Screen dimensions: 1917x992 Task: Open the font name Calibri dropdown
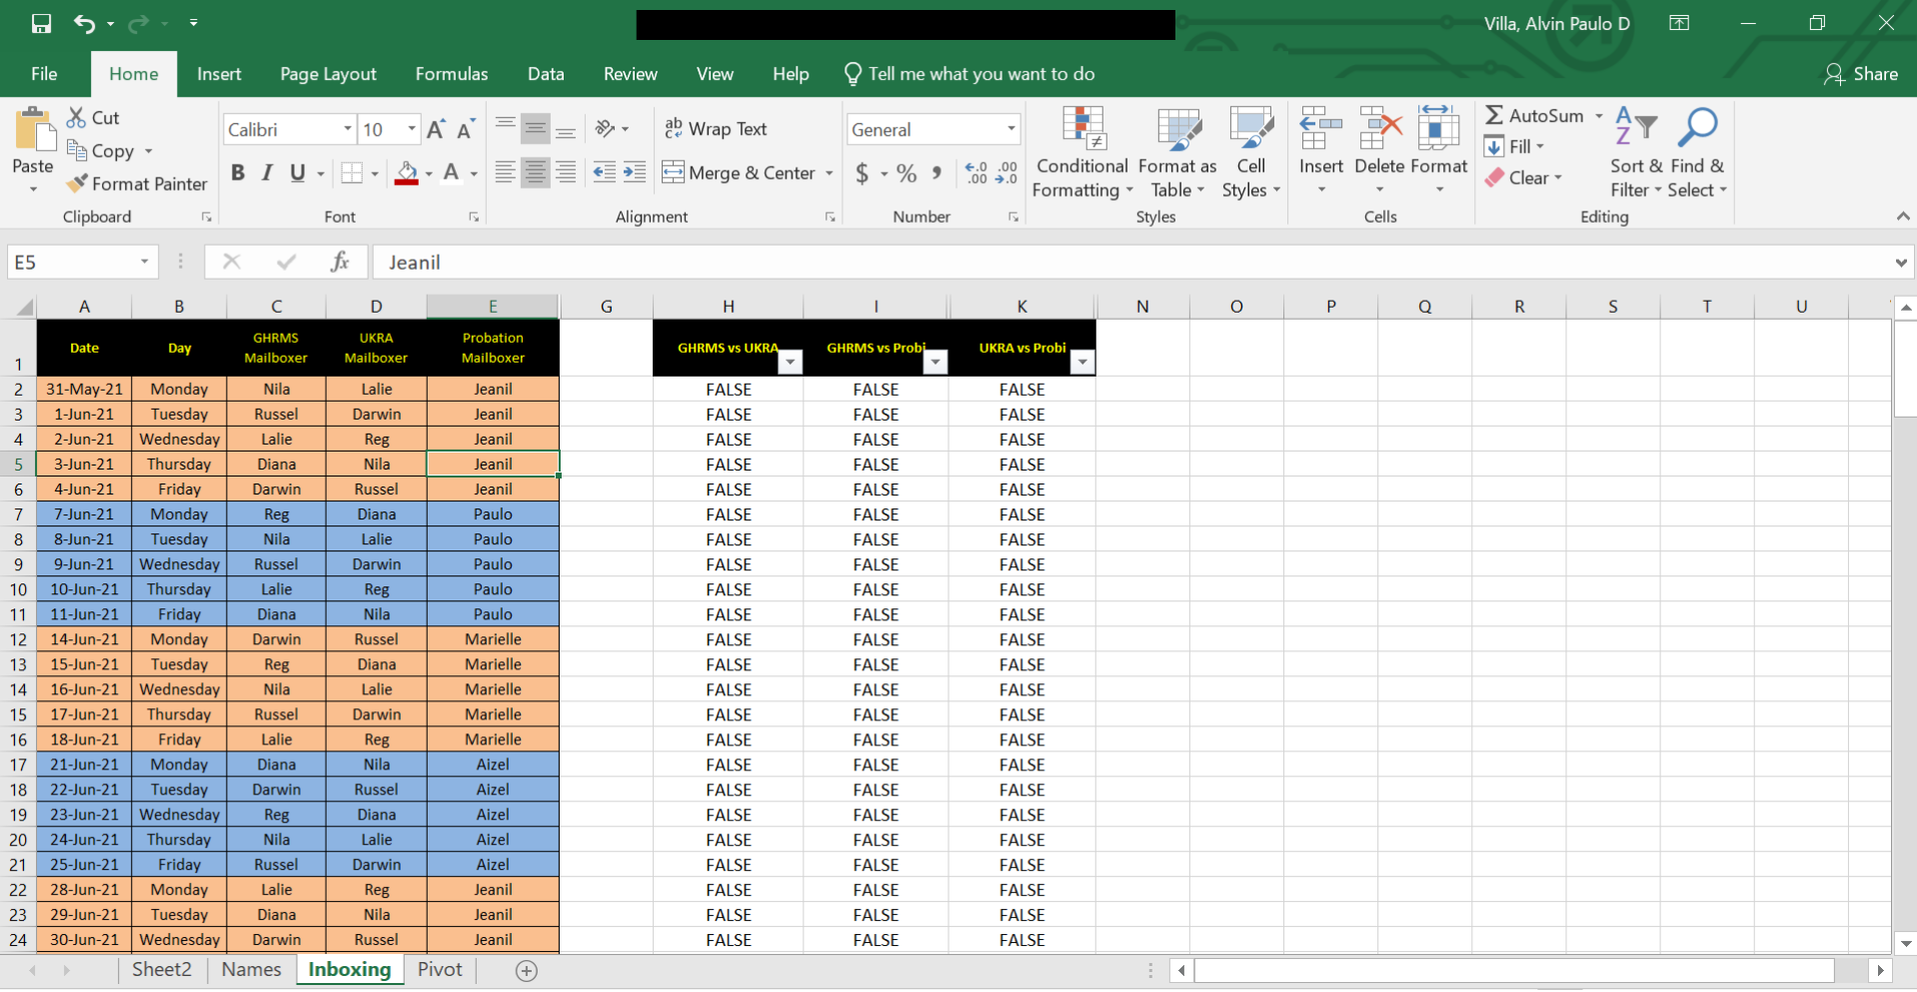point(347,130)
